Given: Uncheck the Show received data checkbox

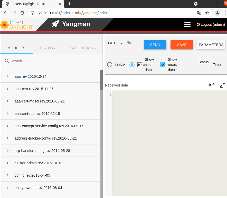Looking at the screenshot, I should point(163,65).
